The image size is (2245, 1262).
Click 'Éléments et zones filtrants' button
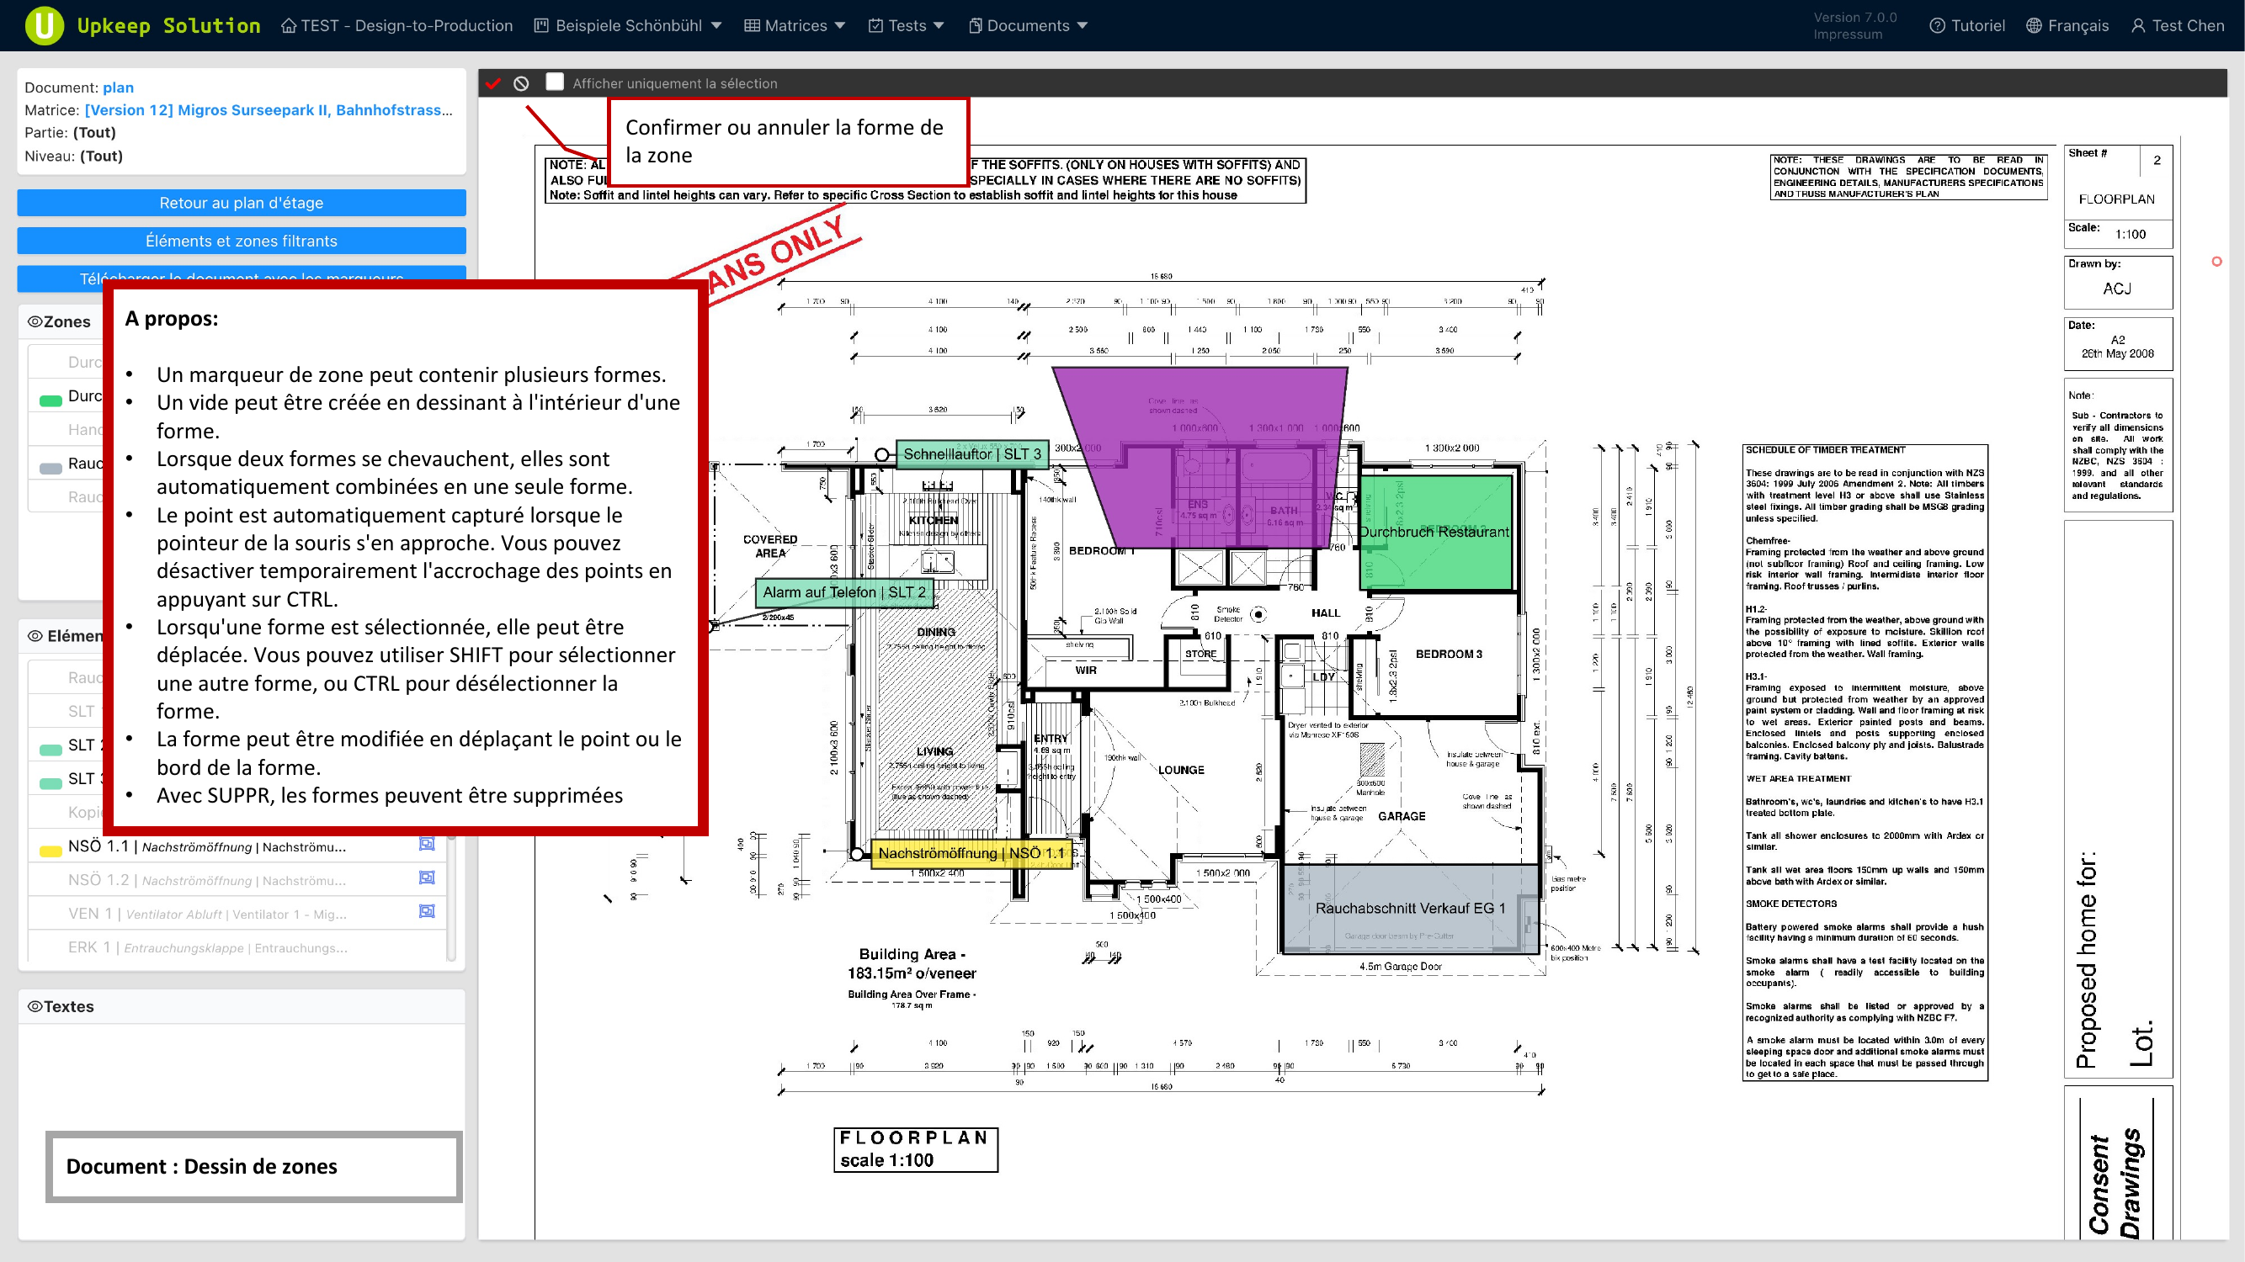[x=242, y=241]
